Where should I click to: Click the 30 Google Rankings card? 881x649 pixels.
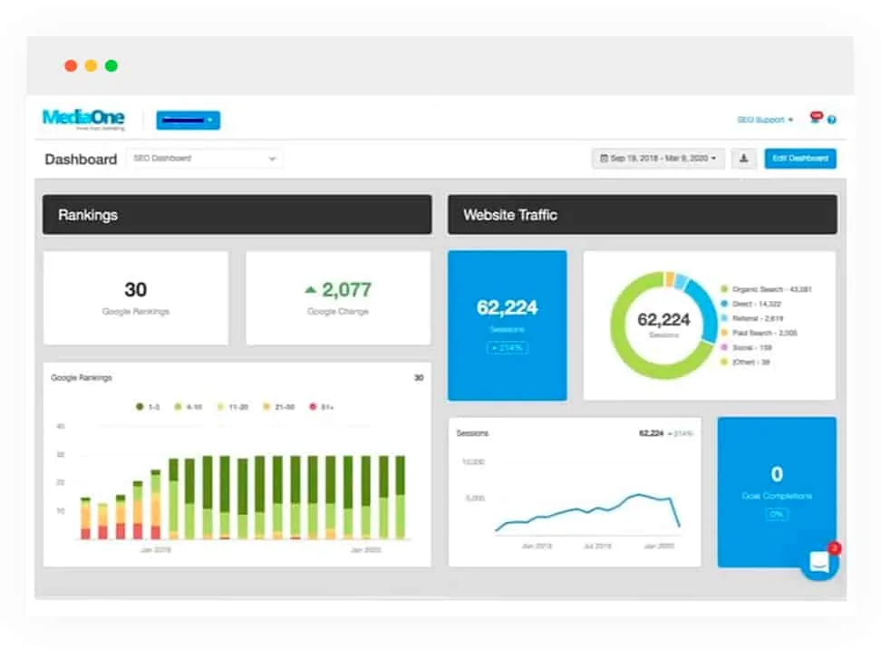(136, 298)
